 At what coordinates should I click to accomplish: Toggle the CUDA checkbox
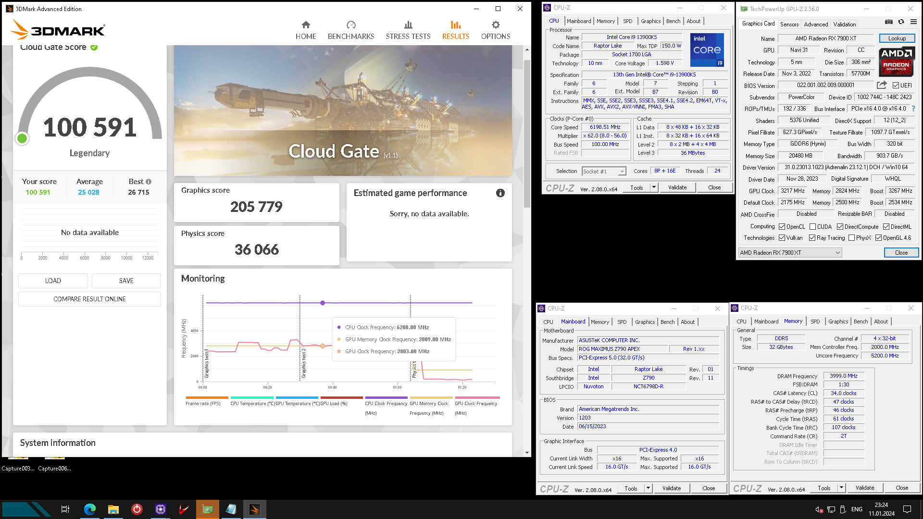click(x=813, y=227)
